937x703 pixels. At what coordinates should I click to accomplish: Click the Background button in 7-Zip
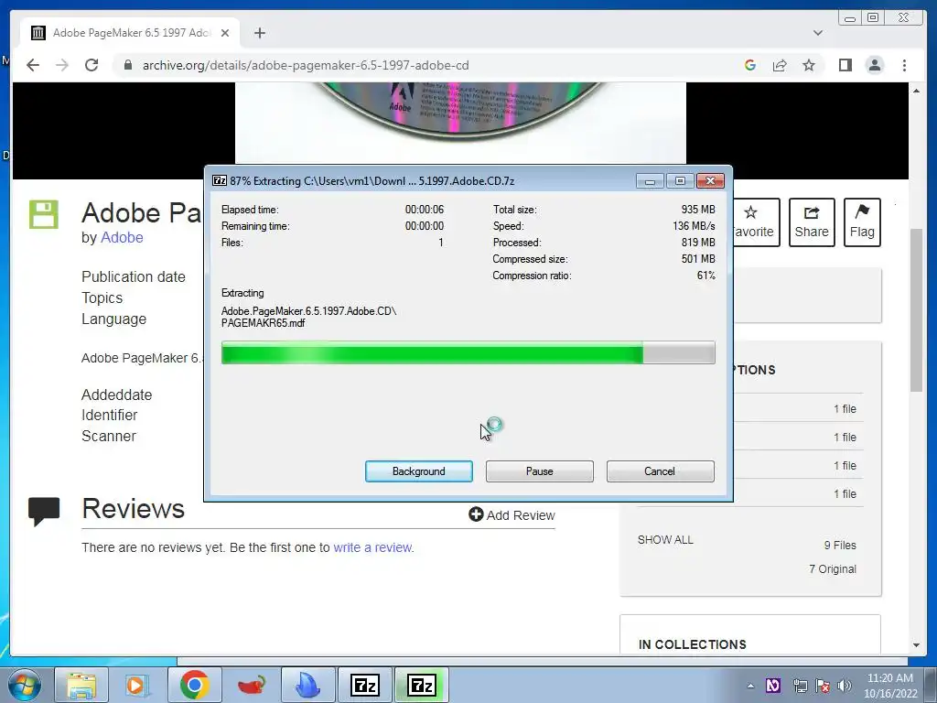click(419, 471)
